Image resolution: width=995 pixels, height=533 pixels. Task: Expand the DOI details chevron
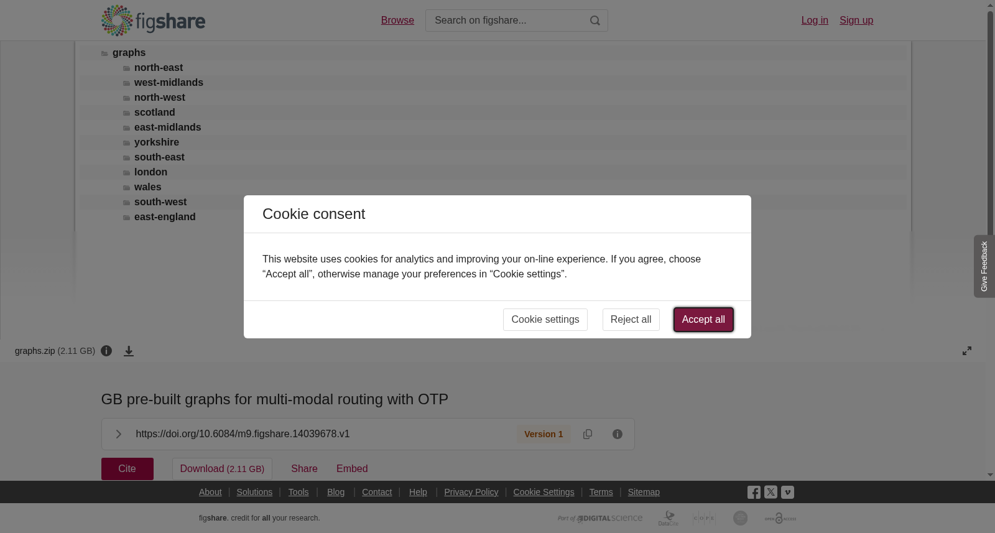pos(118,434)
